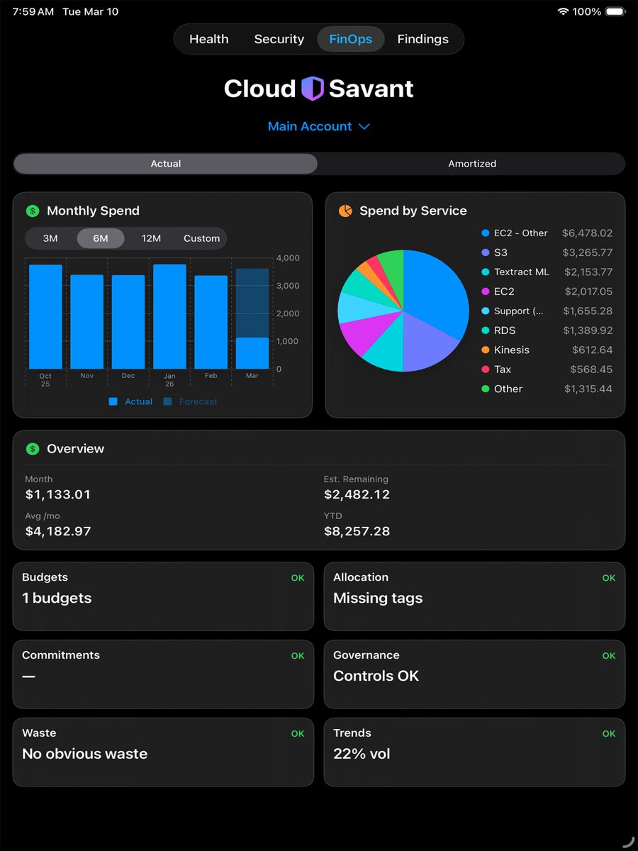Click the Tax legend entry
This screenshot has width=638, height=851.
coord(547,369)
